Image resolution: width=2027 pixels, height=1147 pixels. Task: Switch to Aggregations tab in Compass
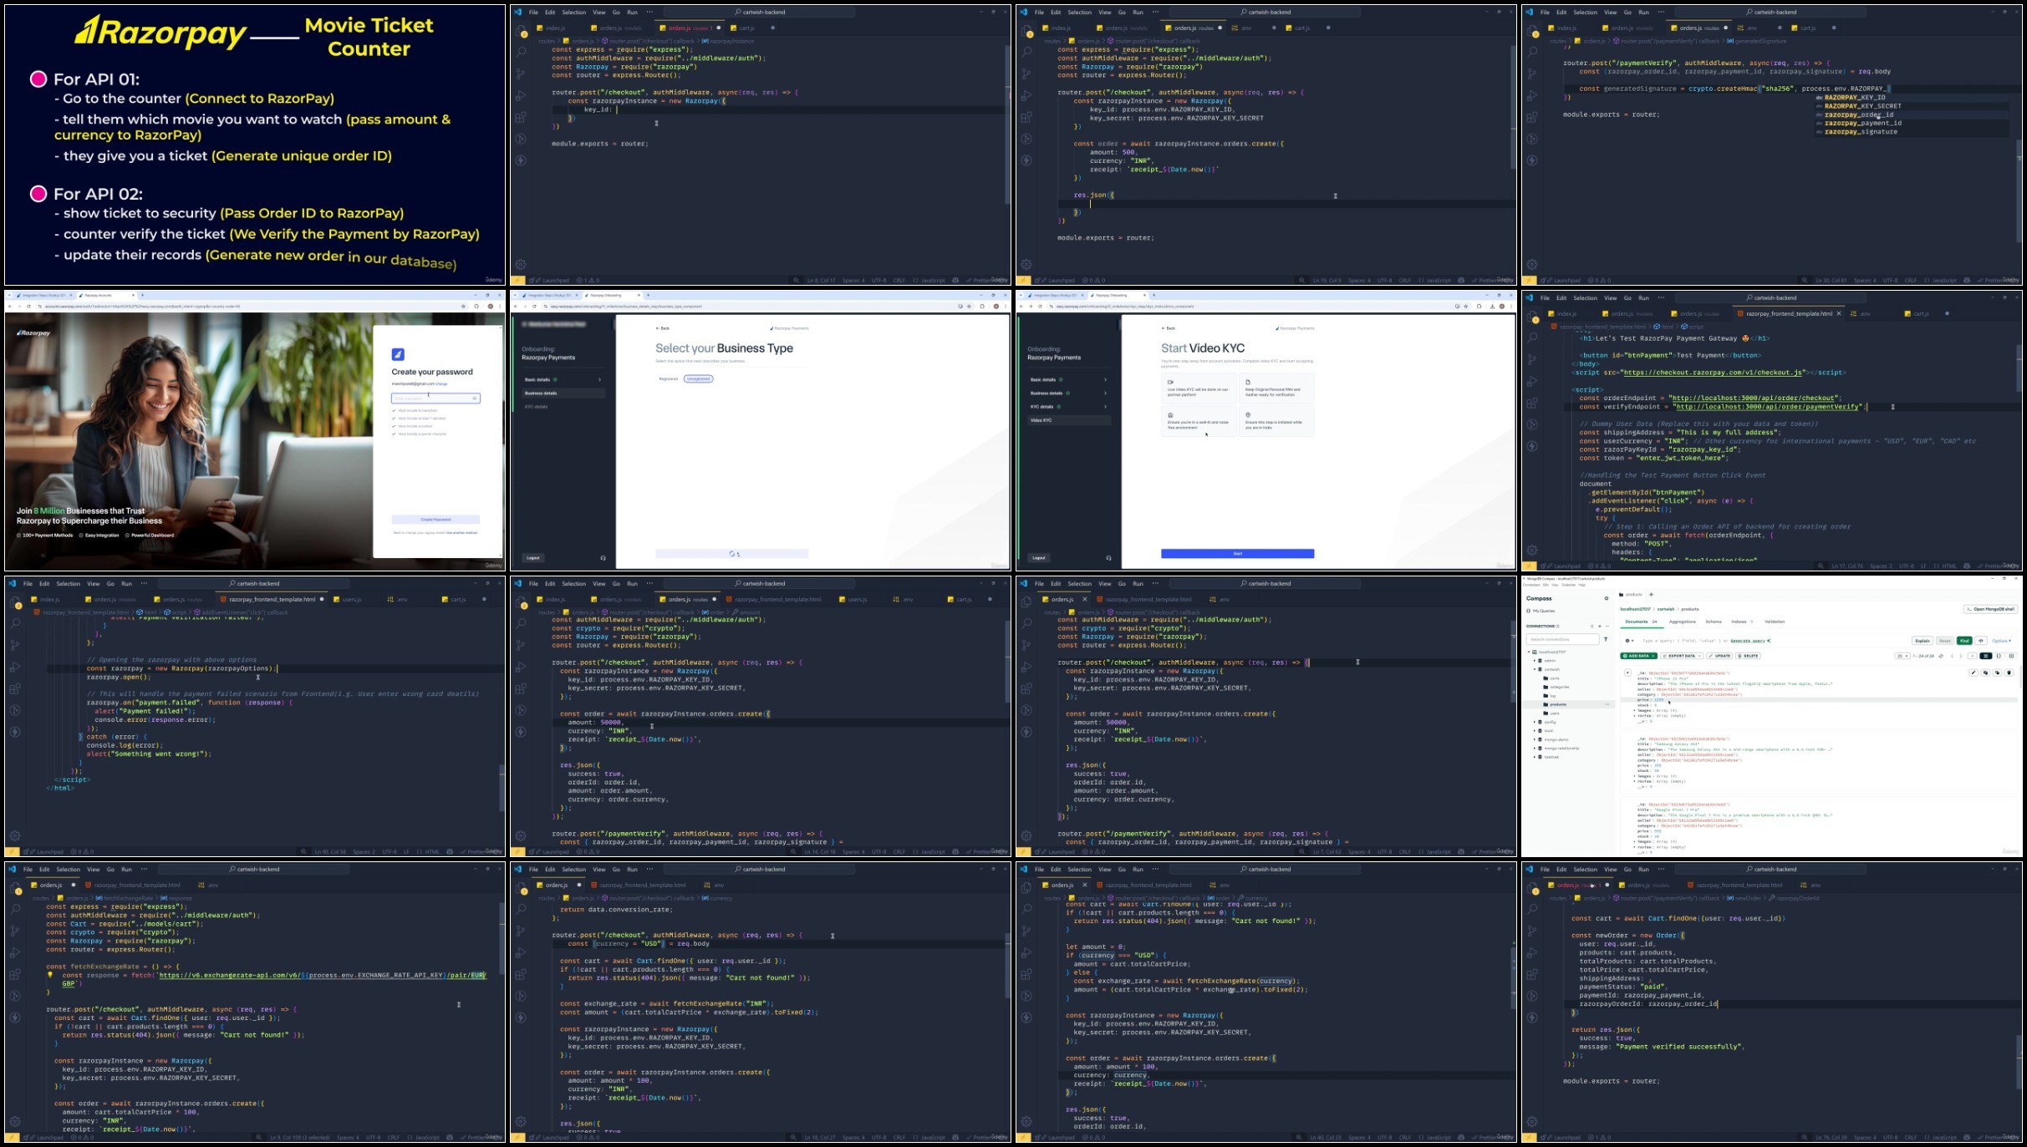coord(1683,622)
